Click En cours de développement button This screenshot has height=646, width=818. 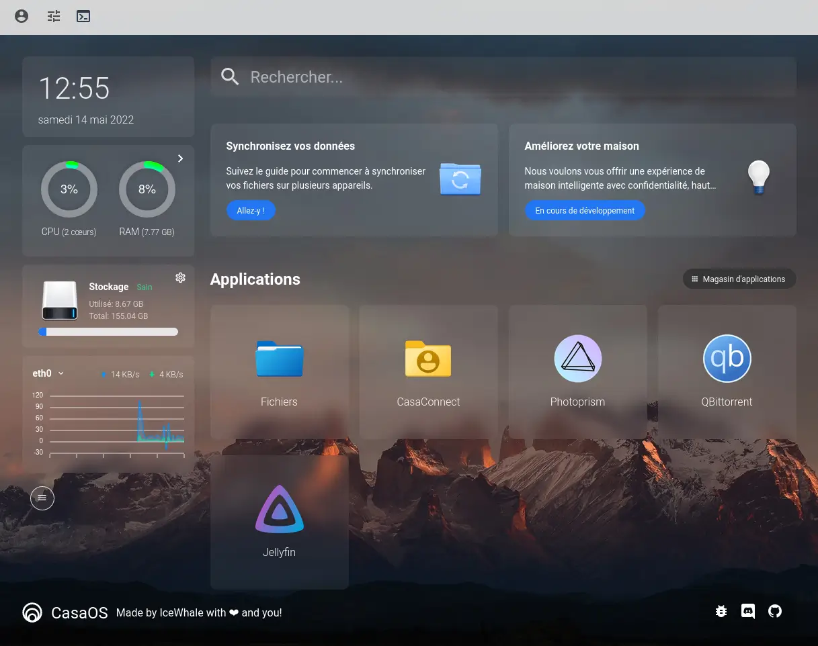(x=585, y=211)
